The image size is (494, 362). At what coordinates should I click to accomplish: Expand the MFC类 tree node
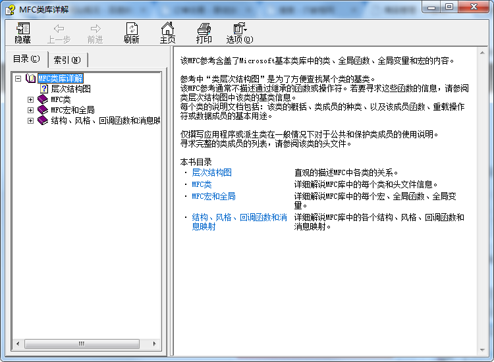(x=30, y=99)
